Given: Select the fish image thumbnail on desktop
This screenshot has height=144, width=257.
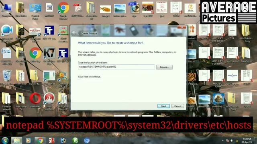Looking at the screenshot, I should tap(106, 11).
